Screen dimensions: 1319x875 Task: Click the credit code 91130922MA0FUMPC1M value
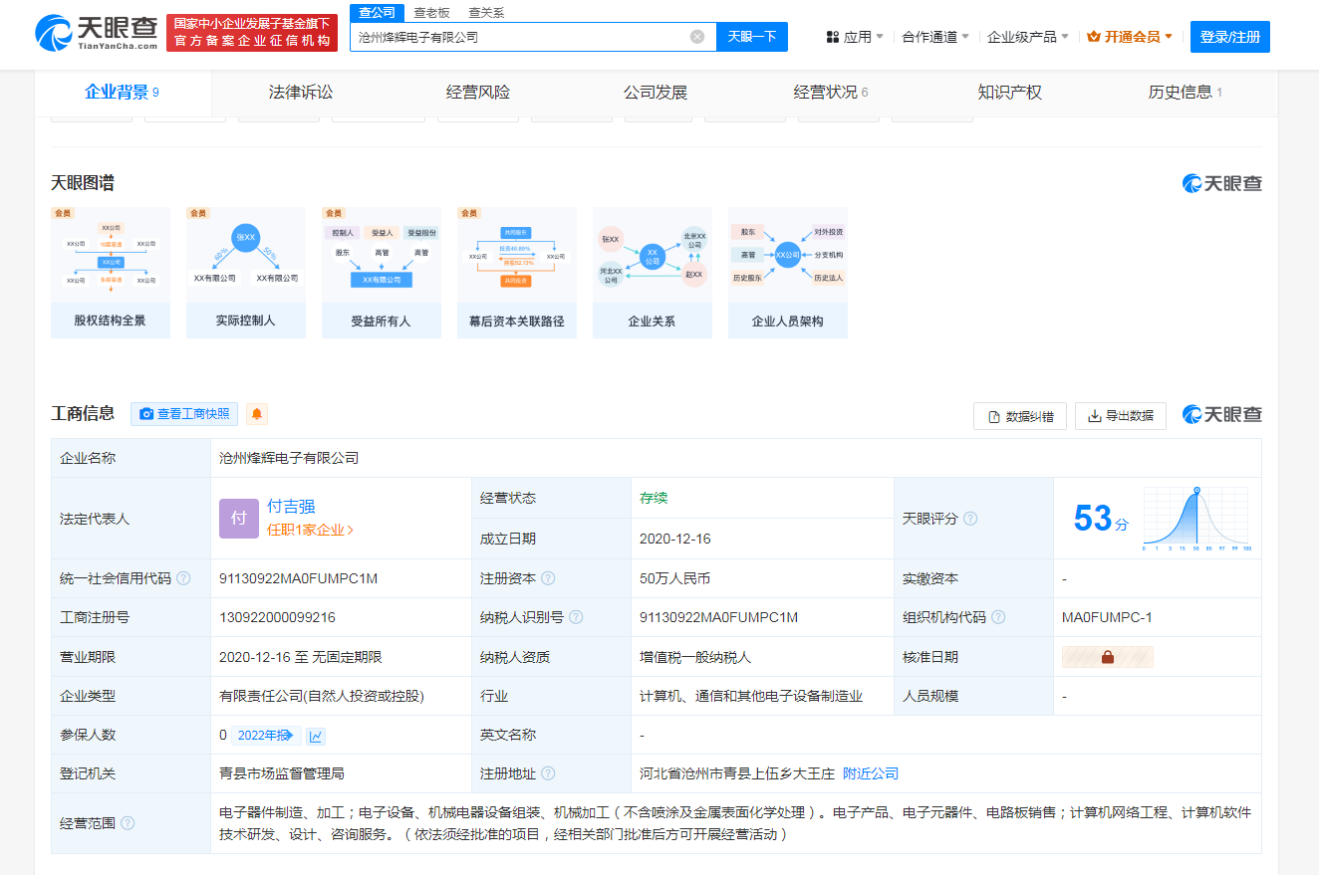(298, 578)
